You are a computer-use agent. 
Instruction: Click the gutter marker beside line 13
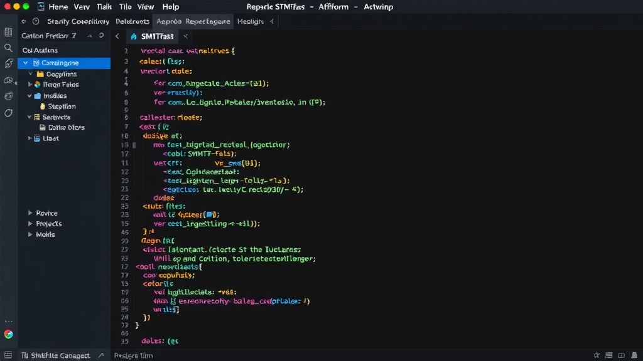(x=134, y=145)
